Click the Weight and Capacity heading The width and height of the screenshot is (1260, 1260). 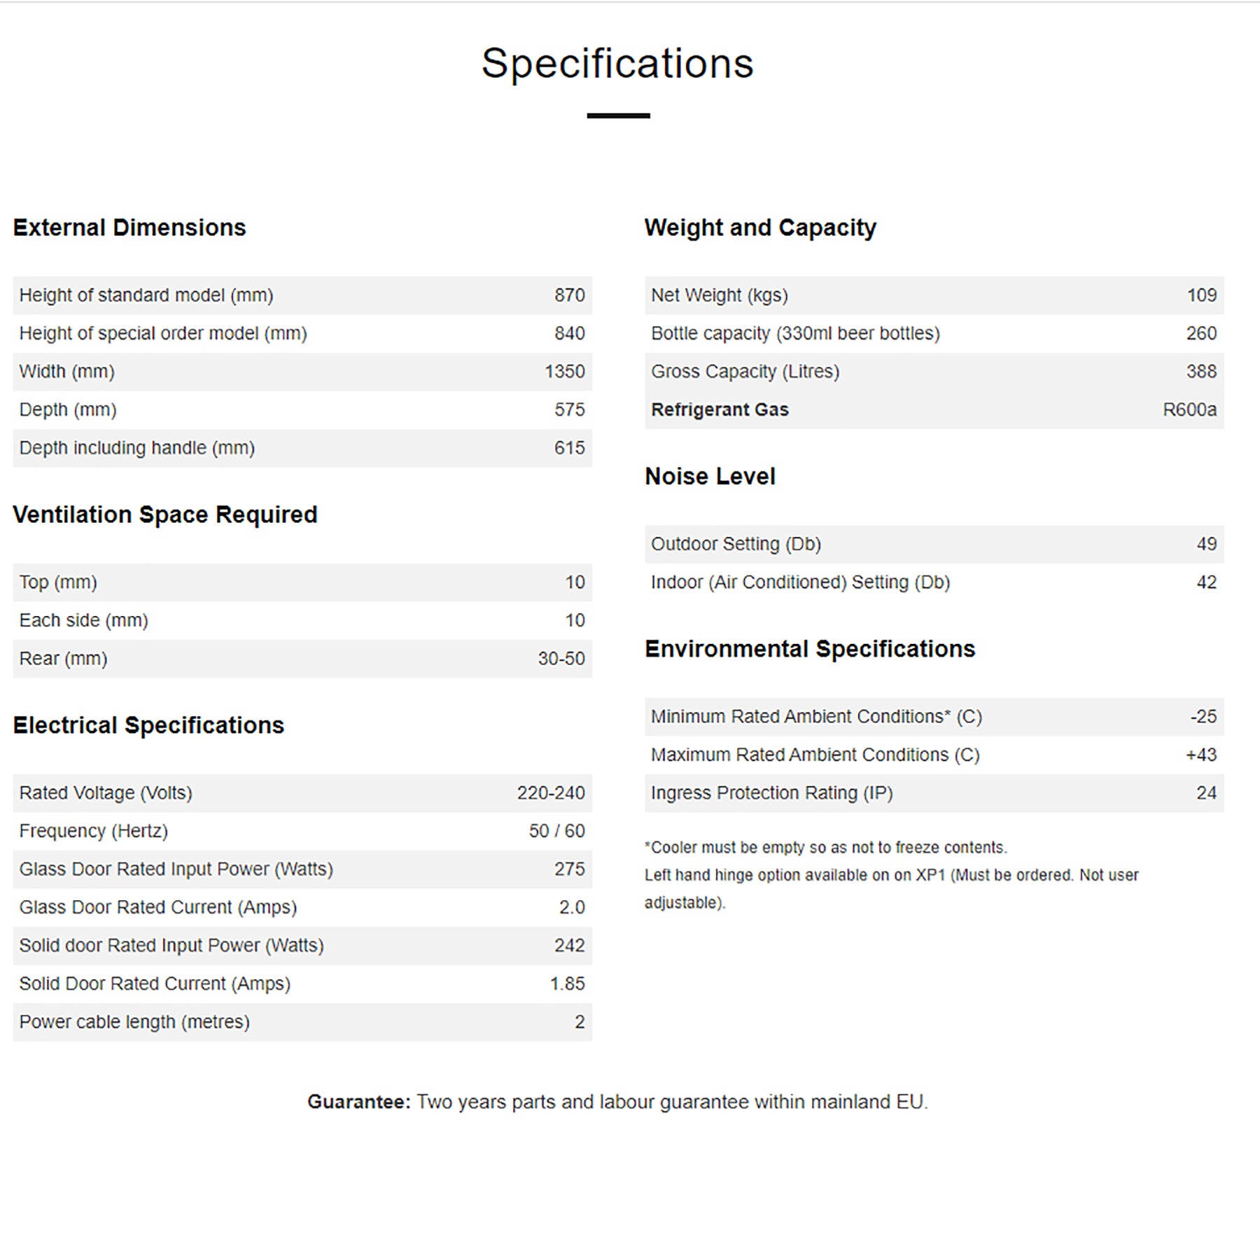760,227
